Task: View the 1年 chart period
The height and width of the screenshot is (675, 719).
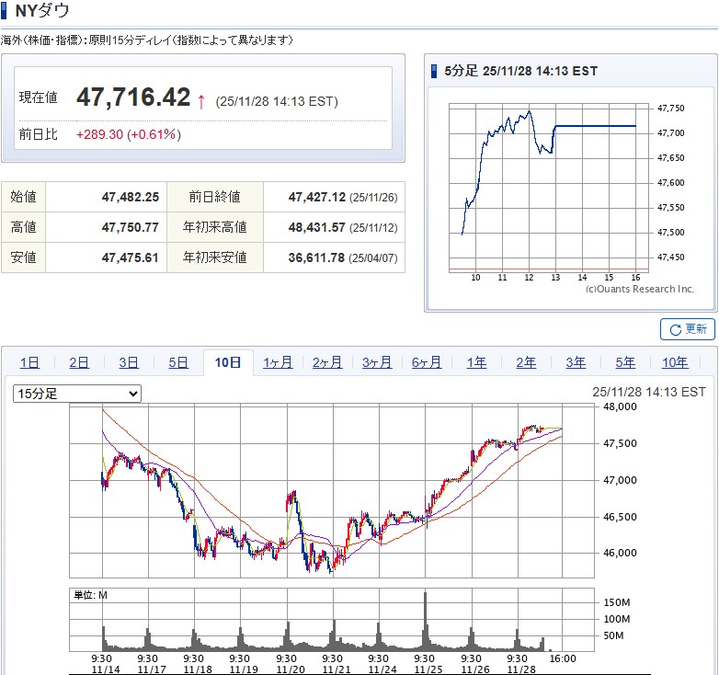Action: click(476, 362)
